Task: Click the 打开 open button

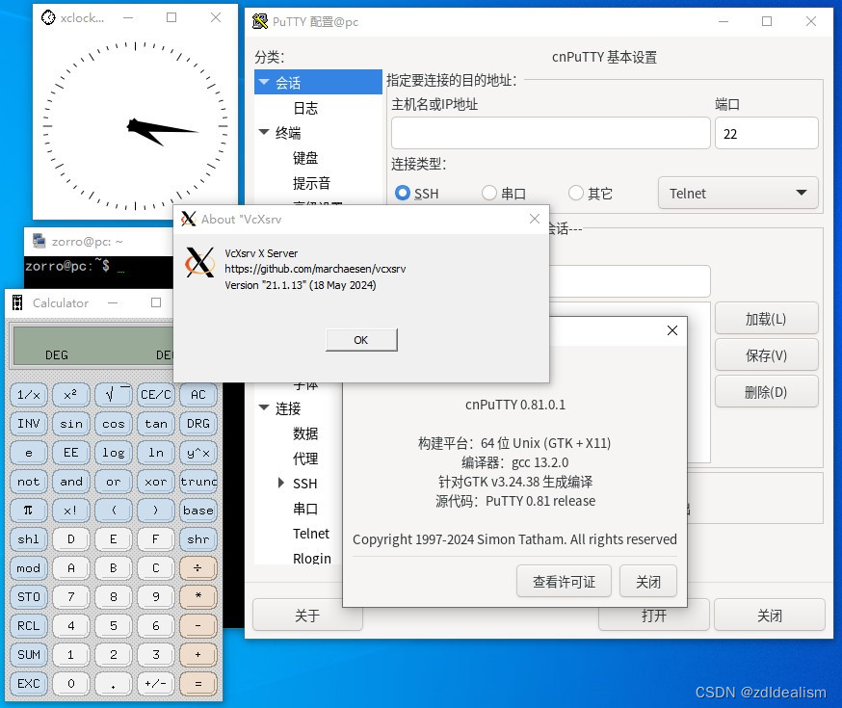Action: [x=654, y=616]
